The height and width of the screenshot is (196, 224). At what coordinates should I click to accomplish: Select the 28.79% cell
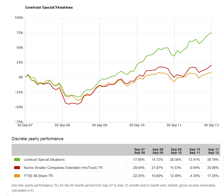[x=213, y=160]
